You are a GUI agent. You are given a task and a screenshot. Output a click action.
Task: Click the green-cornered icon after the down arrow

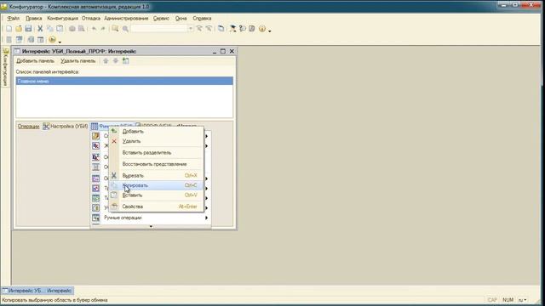125,61
